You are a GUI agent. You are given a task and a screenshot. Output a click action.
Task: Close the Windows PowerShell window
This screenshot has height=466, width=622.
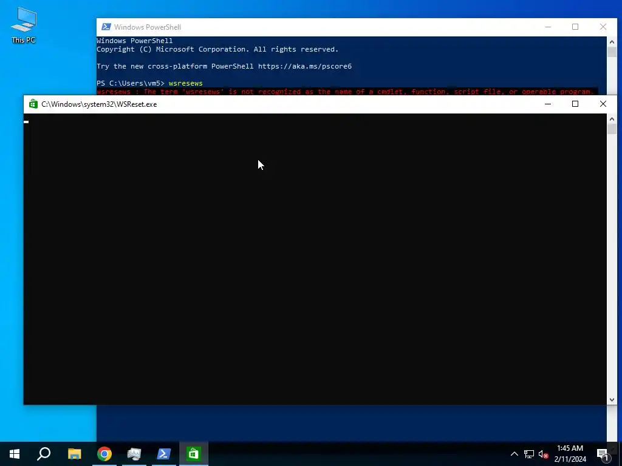pos(603,27)
